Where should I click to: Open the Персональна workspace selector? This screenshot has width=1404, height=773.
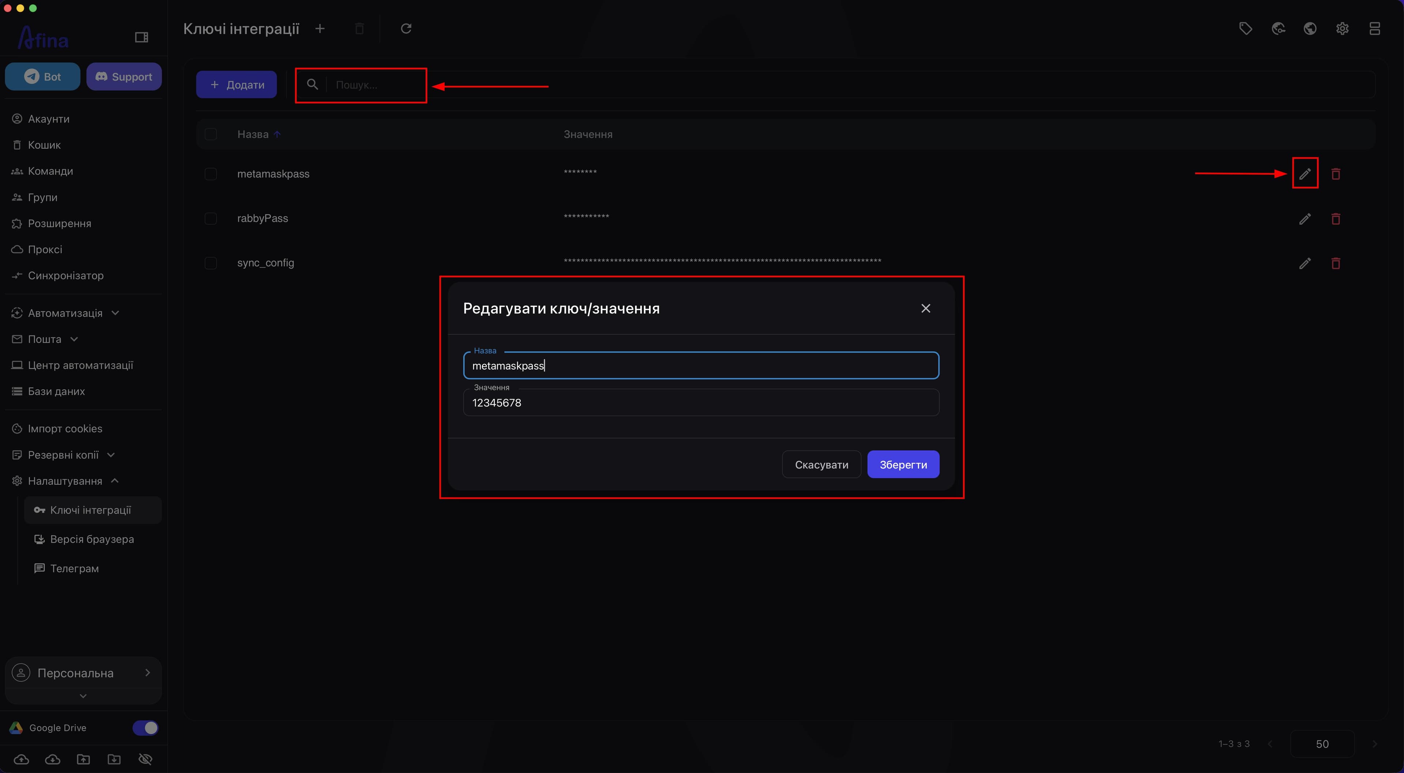point(83,673)
